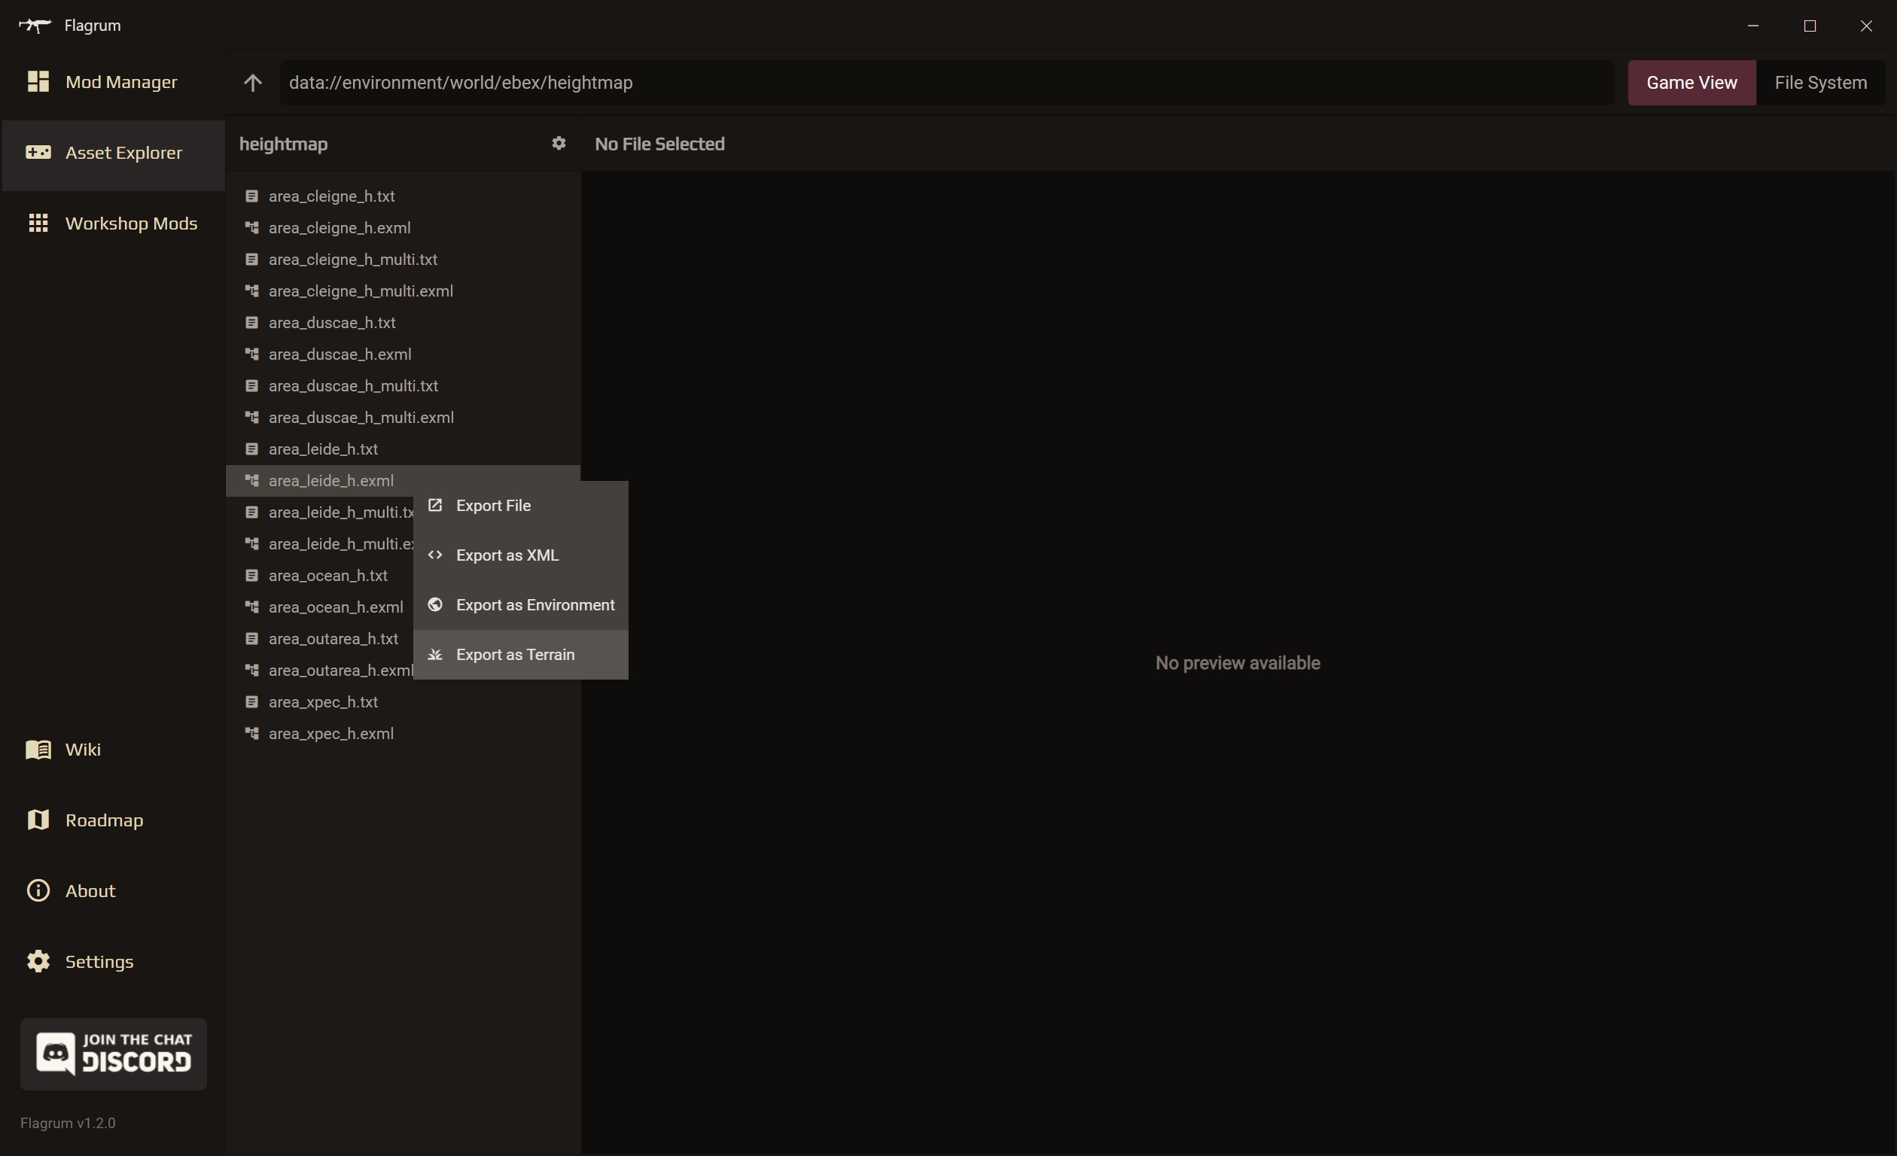Select area_xpec_h.exml file
Viewport: 1897px width, 1156px height.
331,734
